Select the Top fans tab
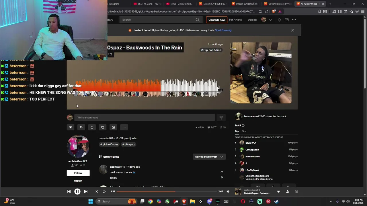 tap(237, 131)
